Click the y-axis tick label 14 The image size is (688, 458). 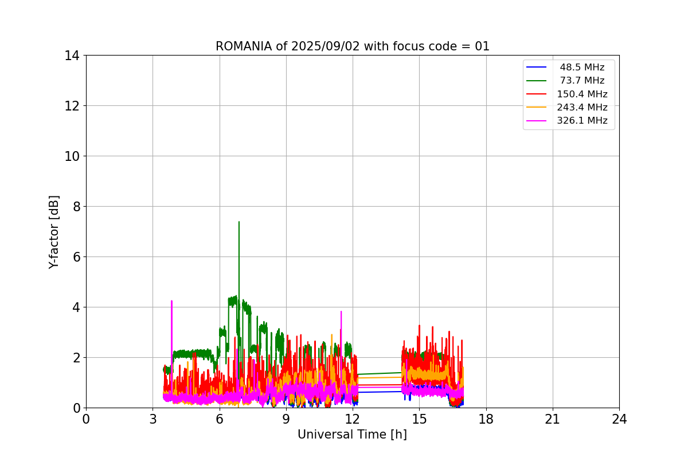72,56
